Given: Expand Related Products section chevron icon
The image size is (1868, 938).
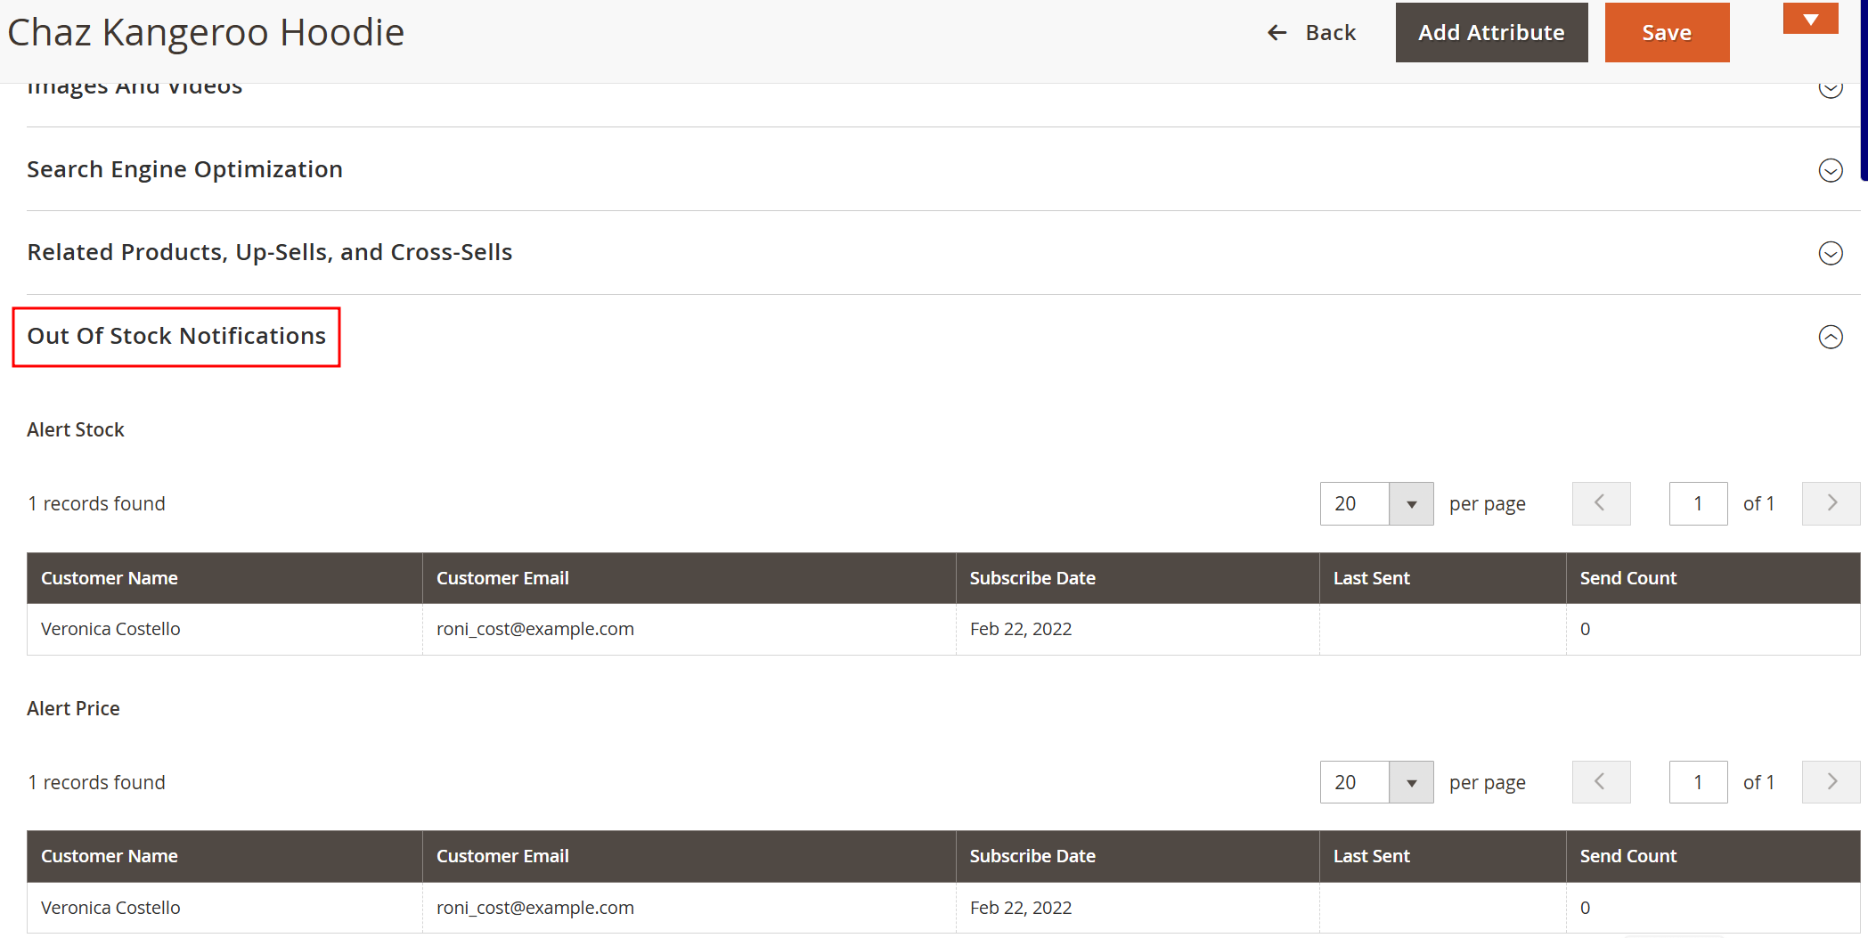Looking at the screenshot, I should pyautogui.click(x=1830, y=253).
